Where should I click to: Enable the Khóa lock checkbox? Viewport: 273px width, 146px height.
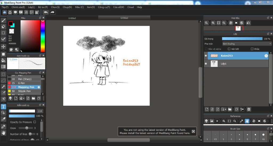(252, 49)
